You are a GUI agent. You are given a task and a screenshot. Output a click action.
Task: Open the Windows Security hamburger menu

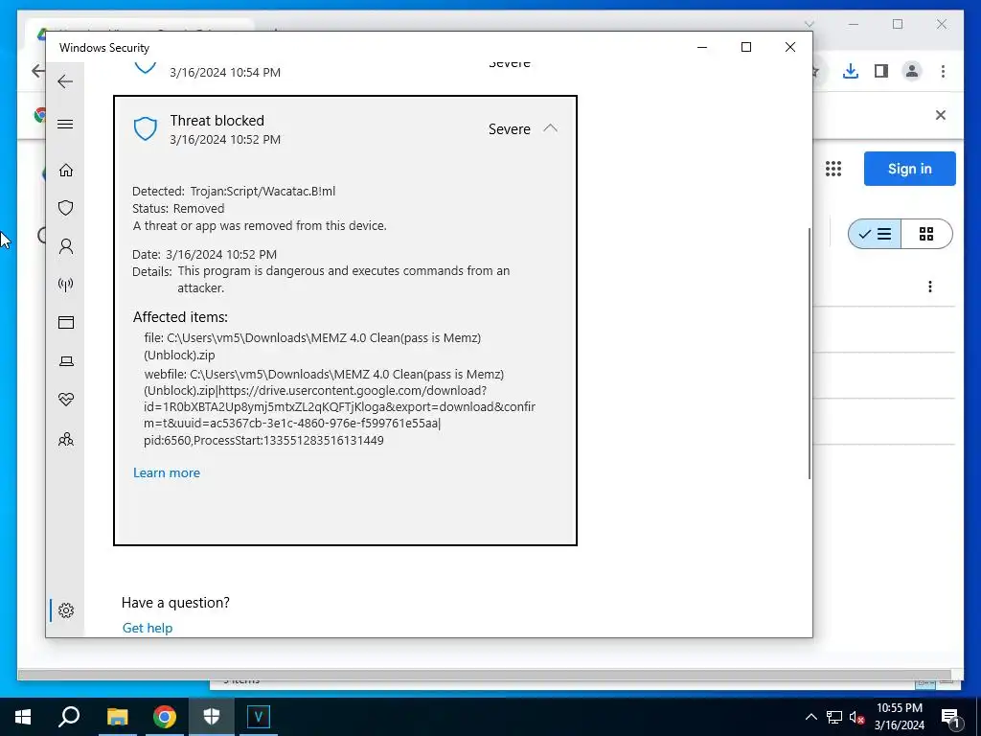click(65, 124)
